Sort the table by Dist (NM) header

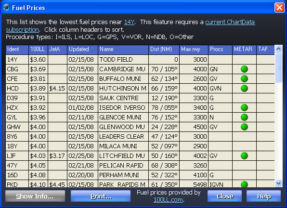tap(164, 50)
